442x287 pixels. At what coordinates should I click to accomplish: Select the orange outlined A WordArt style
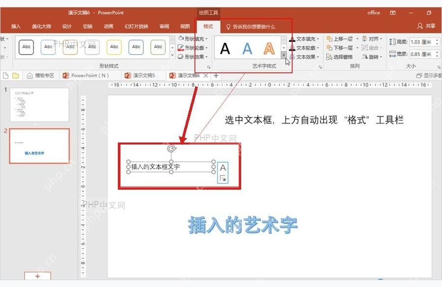(269, 48)
